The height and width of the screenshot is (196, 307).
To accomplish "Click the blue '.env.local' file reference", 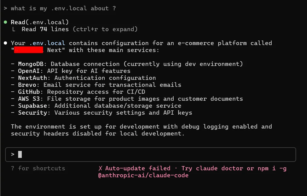I will coord(47,43).
